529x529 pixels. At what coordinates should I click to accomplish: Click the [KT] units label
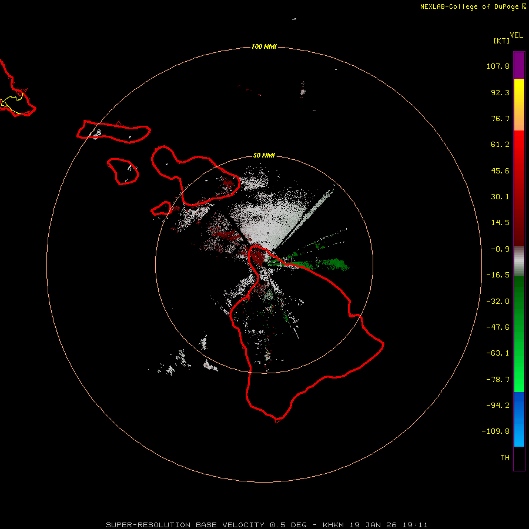pyautogui.click(x=501, y=41)
